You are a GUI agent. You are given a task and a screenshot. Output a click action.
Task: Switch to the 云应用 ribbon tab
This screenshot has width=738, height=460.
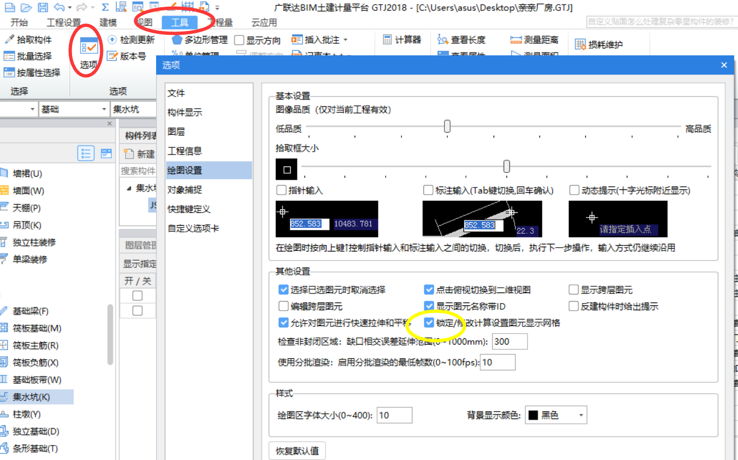pos(264,22)
